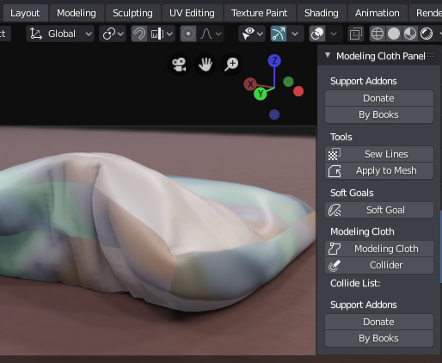Click the lower Donate button
The image size is (442, 363).
click(379, 322)
